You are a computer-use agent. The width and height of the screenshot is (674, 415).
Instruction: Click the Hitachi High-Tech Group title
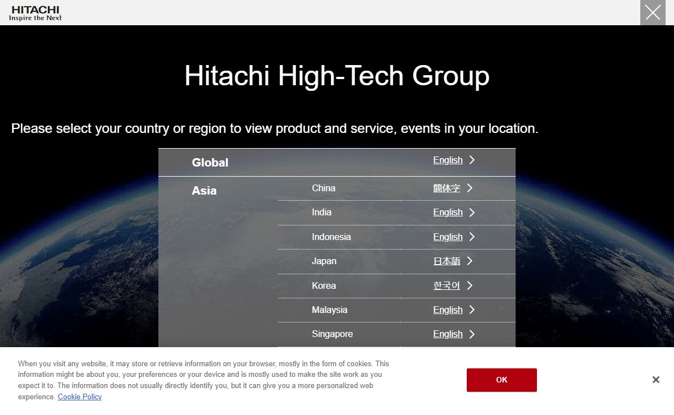click(337, 76)
